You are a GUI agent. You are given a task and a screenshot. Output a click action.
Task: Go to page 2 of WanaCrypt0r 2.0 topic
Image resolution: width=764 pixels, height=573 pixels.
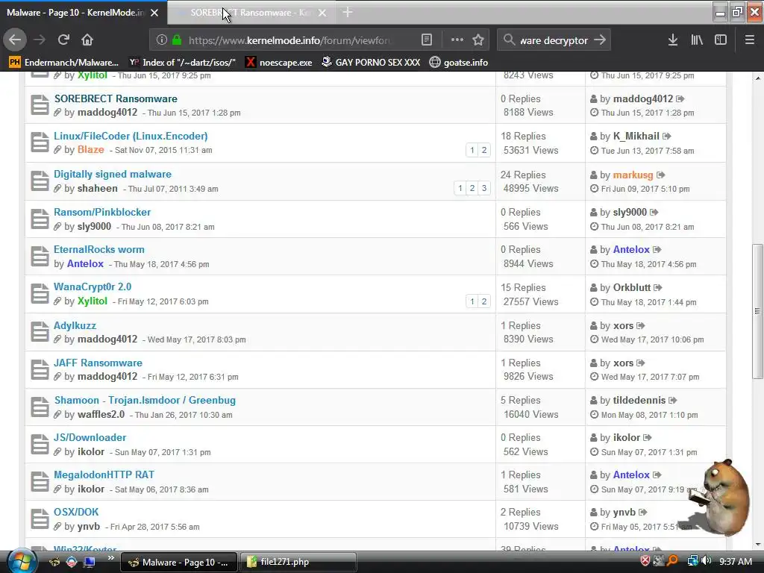(x=483, y=301)
